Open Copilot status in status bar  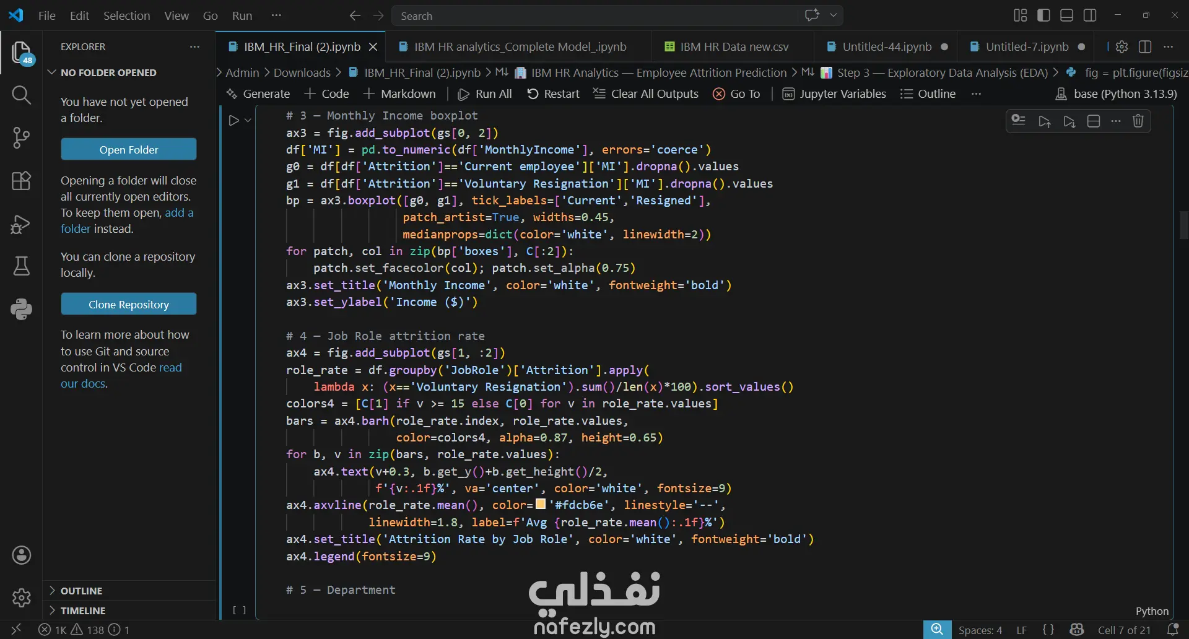pos(1077,630)
